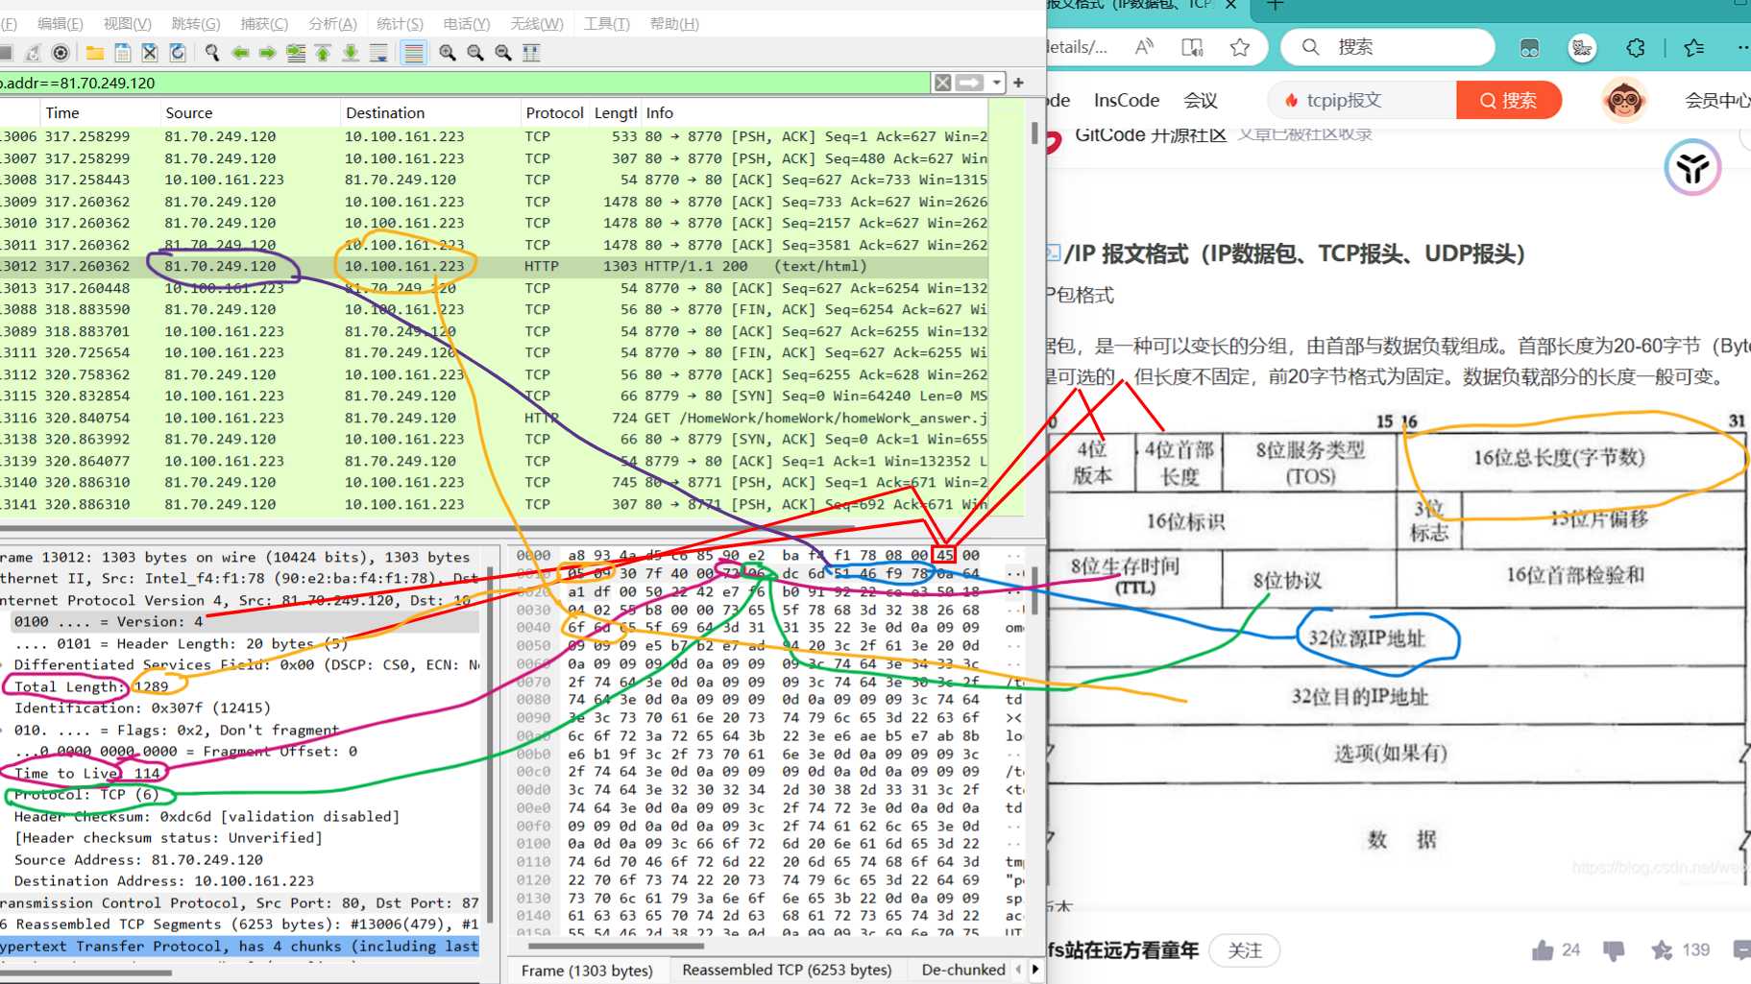
Task: Open the 统计(S) menu
Action: point(400,24)
